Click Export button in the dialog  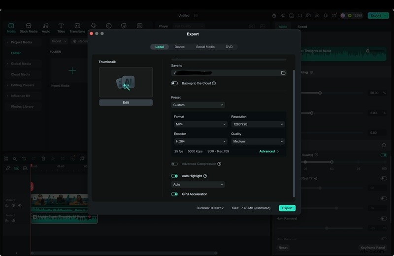point(287,208)
